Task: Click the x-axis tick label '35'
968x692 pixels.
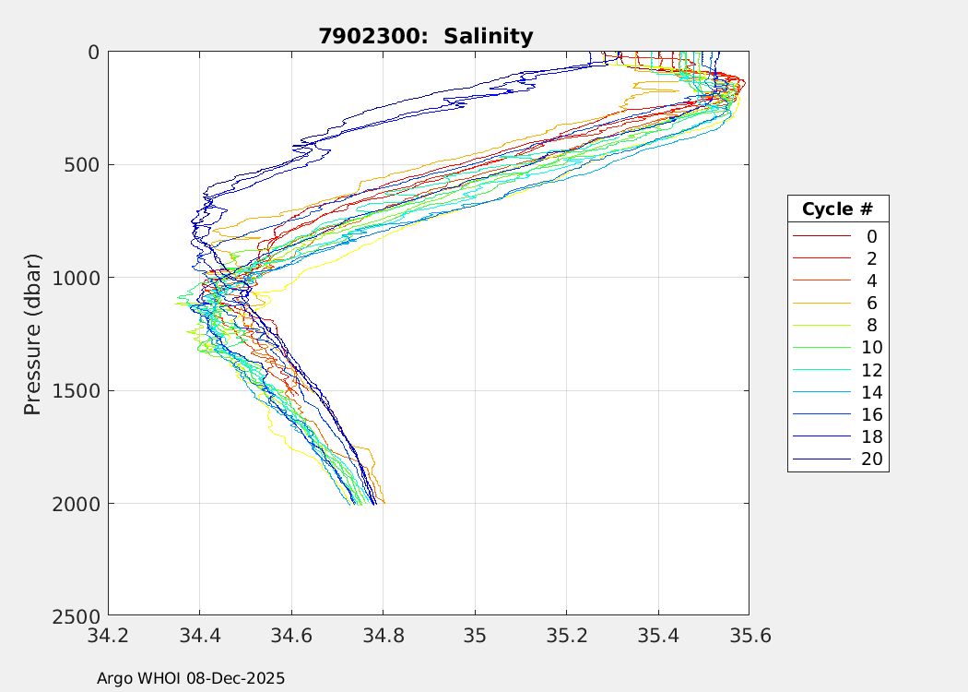Action: (x=475, y=636)
